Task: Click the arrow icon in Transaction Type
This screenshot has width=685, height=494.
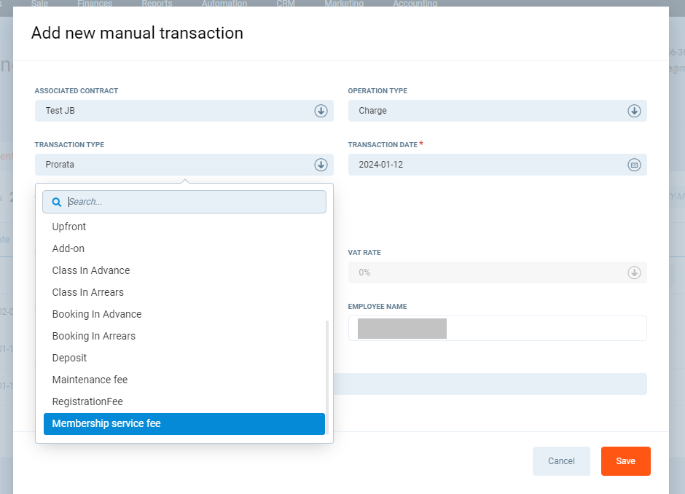Action: (x=321, y=165)
